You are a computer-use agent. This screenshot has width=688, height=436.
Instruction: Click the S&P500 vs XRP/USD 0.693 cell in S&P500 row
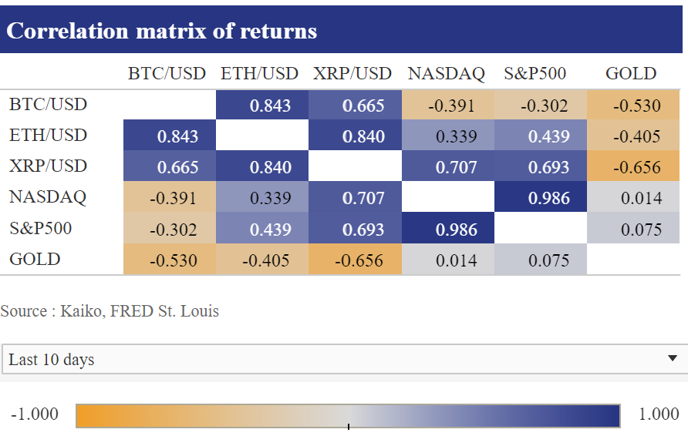[x=355, y=228]
